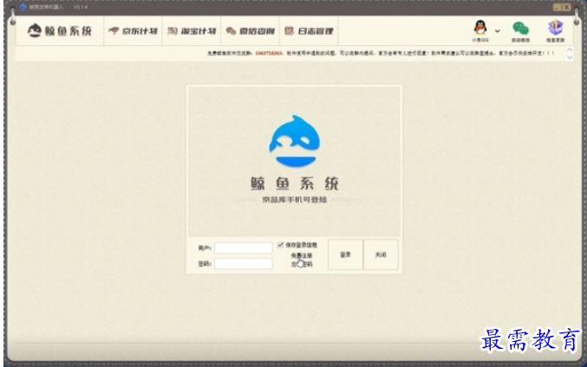587x367 pixels.
Task: Click the 京品库手机号登陆 text
Action: point(294,200)
